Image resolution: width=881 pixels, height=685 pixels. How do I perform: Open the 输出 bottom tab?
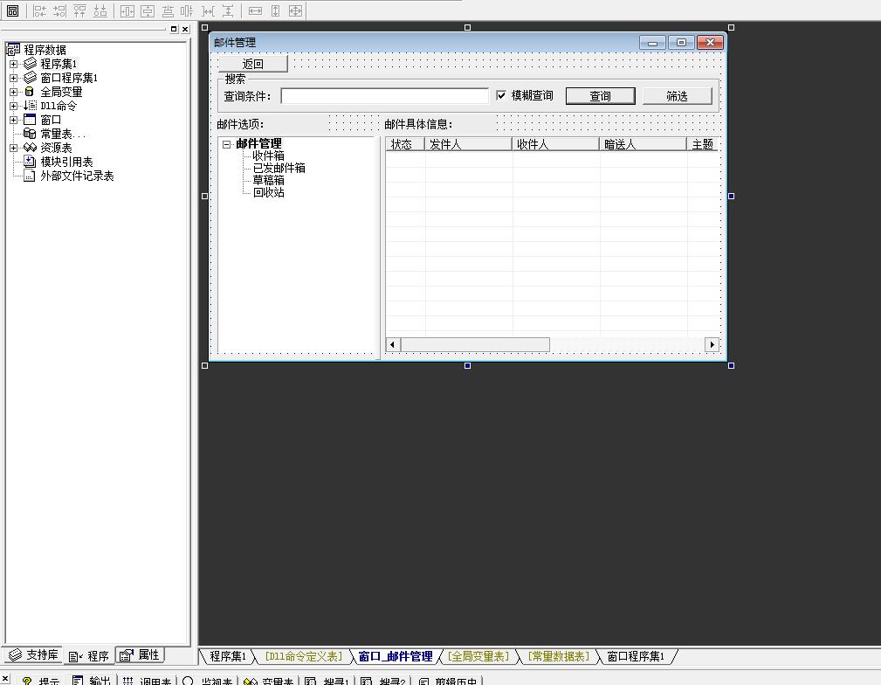point(92,681)
